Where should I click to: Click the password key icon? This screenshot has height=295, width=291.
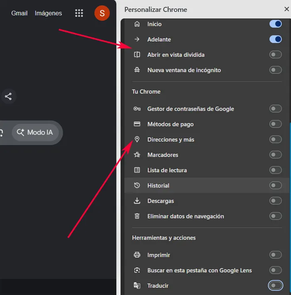click(x=137, y=109)
